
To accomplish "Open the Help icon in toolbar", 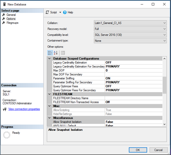I will point(65,12).
